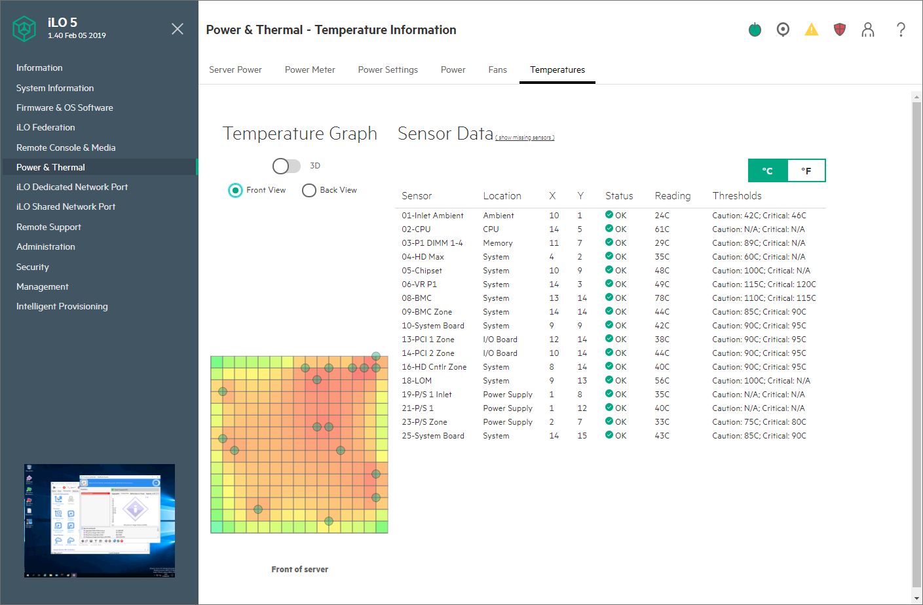
Task: Switch to the Fans tab
Action: click(497, 69)
